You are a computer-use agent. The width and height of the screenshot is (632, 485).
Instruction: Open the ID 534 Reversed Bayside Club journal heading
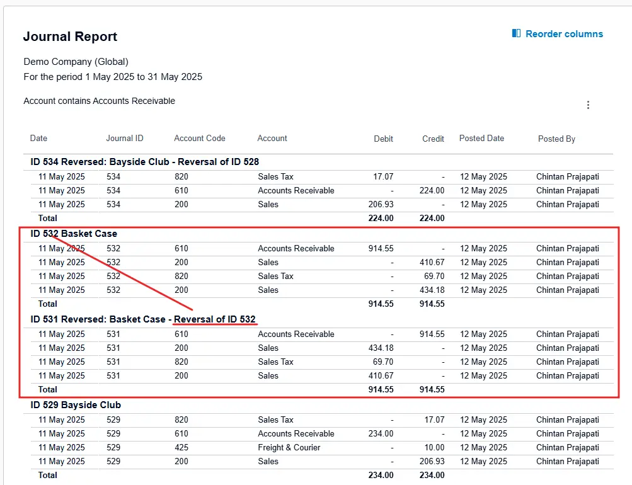pos(144,162)
